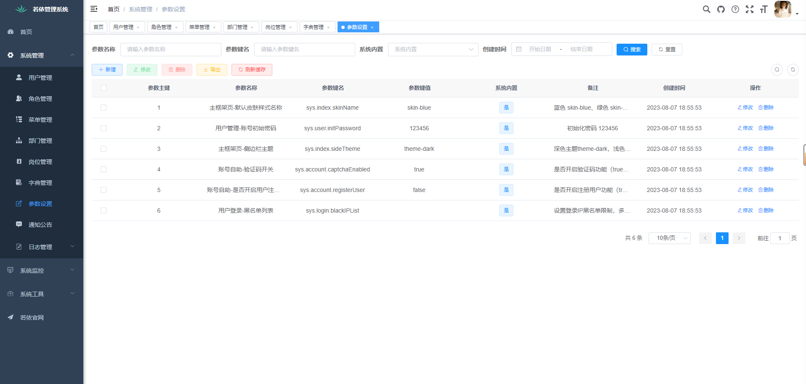Click the blue 搜索 button
The image size is (806, 384).
coord(632,49)
